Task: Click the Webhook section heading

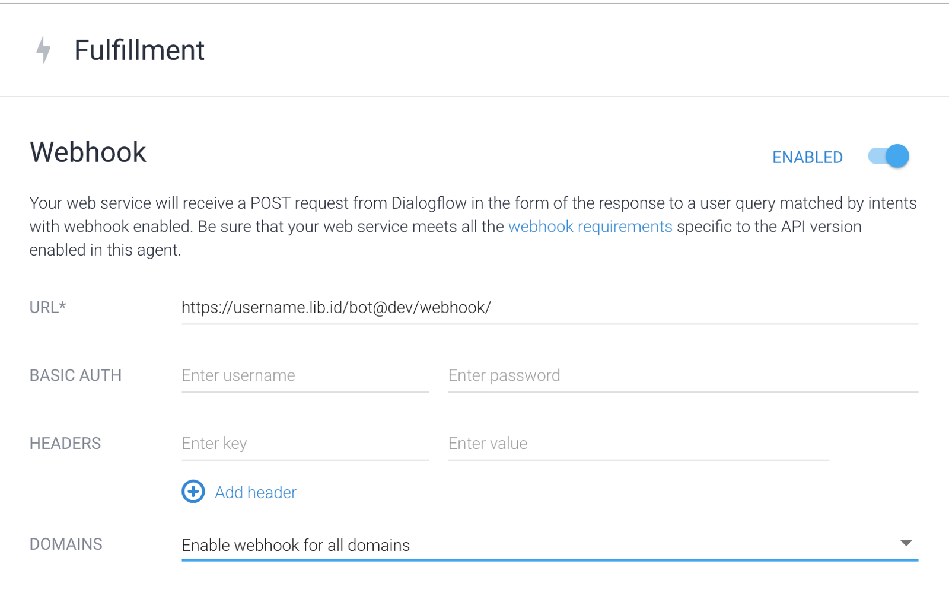Action: pos(88,152)
